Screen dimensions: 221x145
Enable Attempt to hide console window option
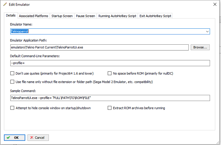pos(12,108)
